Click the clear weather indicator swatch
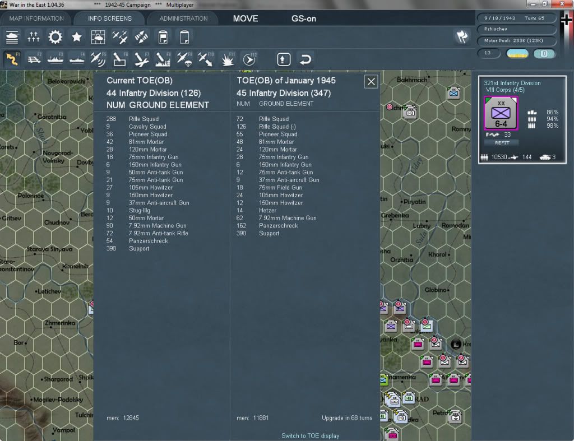The image size is (574, 441). pos(517,53)
